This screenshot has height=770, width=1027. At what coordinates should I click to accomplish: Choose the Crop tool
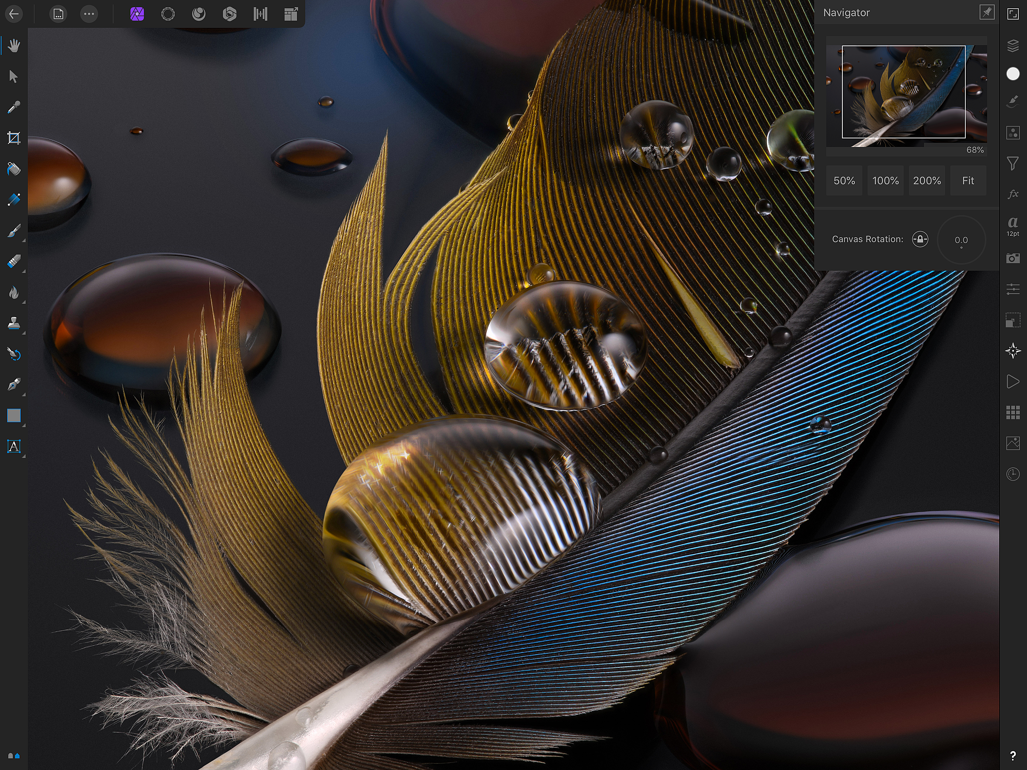[x=14, y=138]
